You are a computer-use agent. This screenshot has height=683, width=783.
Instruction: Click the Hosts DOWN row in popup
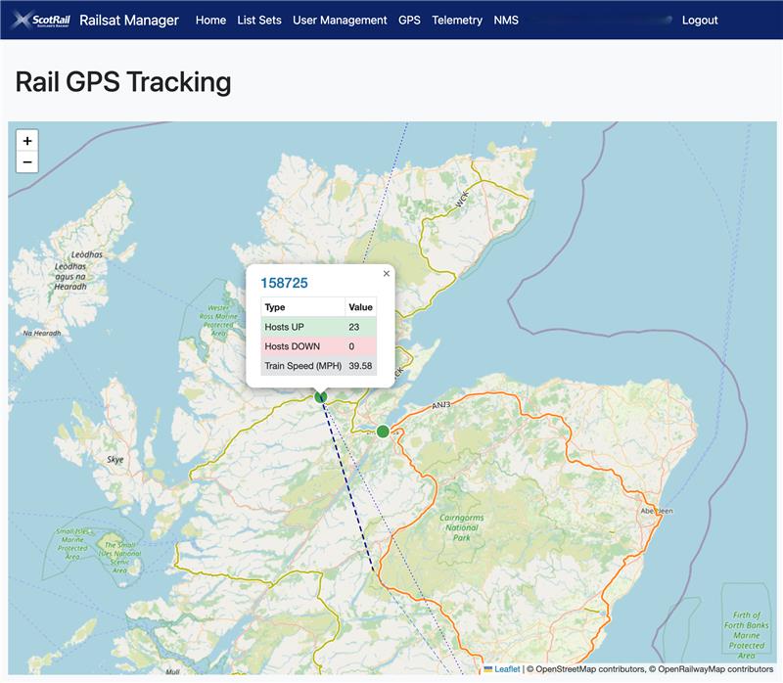319,346
